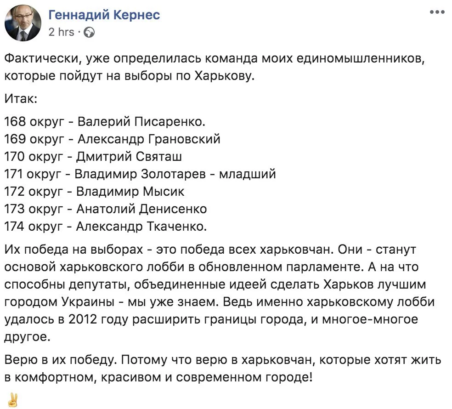Click the "2 hrs" post timestamp
This screenshot has height=409, width=452.
[61, 32]
